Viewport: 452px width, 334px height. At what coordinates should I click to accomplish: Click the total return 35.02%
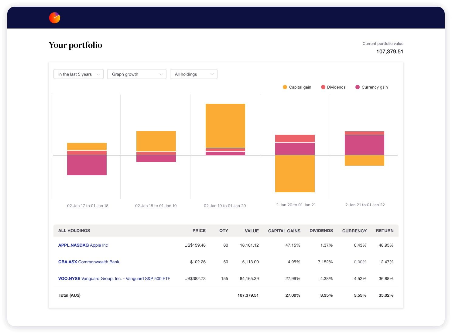pos(386,295)
